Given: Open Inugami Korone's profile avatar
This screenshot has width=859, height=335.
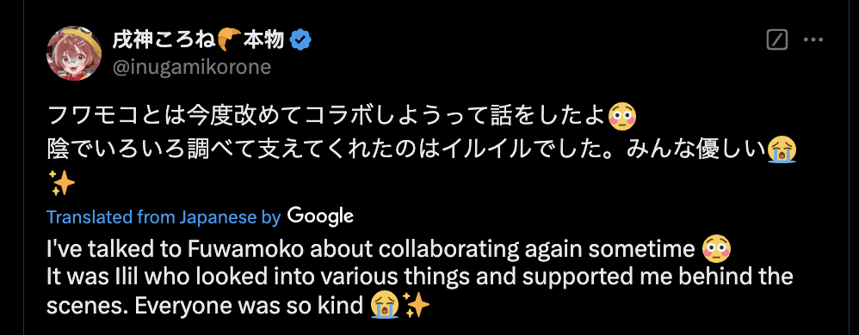Looking at the screenshot, I should tap(75, 53).
